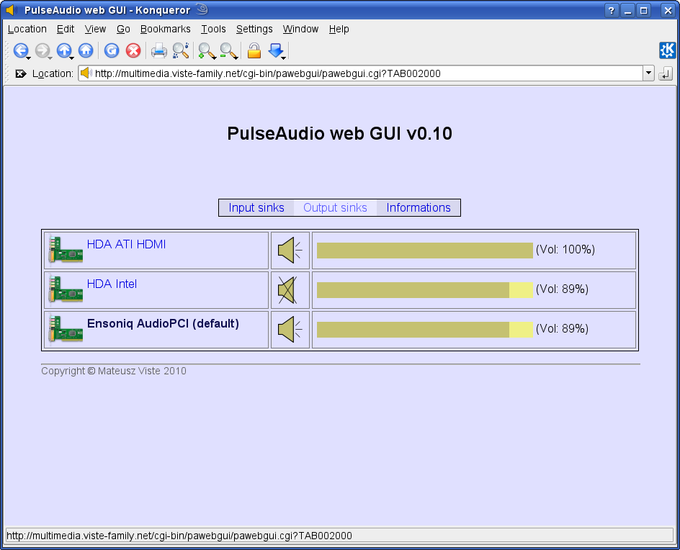Image resolution: width=680 pixels, height=550 pixels.
Task: Switch to the Input sinks tab
Action: (256, 207)
